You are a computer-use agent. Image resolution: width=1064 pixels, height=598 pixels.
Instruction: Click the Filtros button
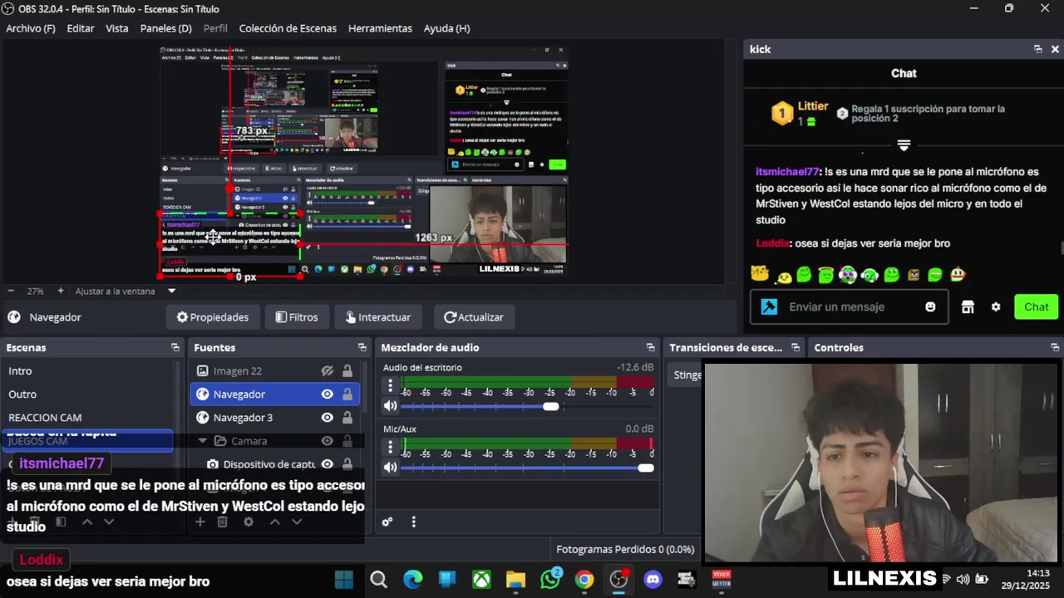297,317
